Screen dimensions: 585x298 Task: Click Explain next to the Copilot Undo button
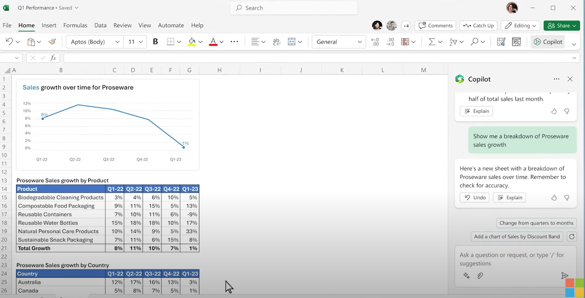509,198
